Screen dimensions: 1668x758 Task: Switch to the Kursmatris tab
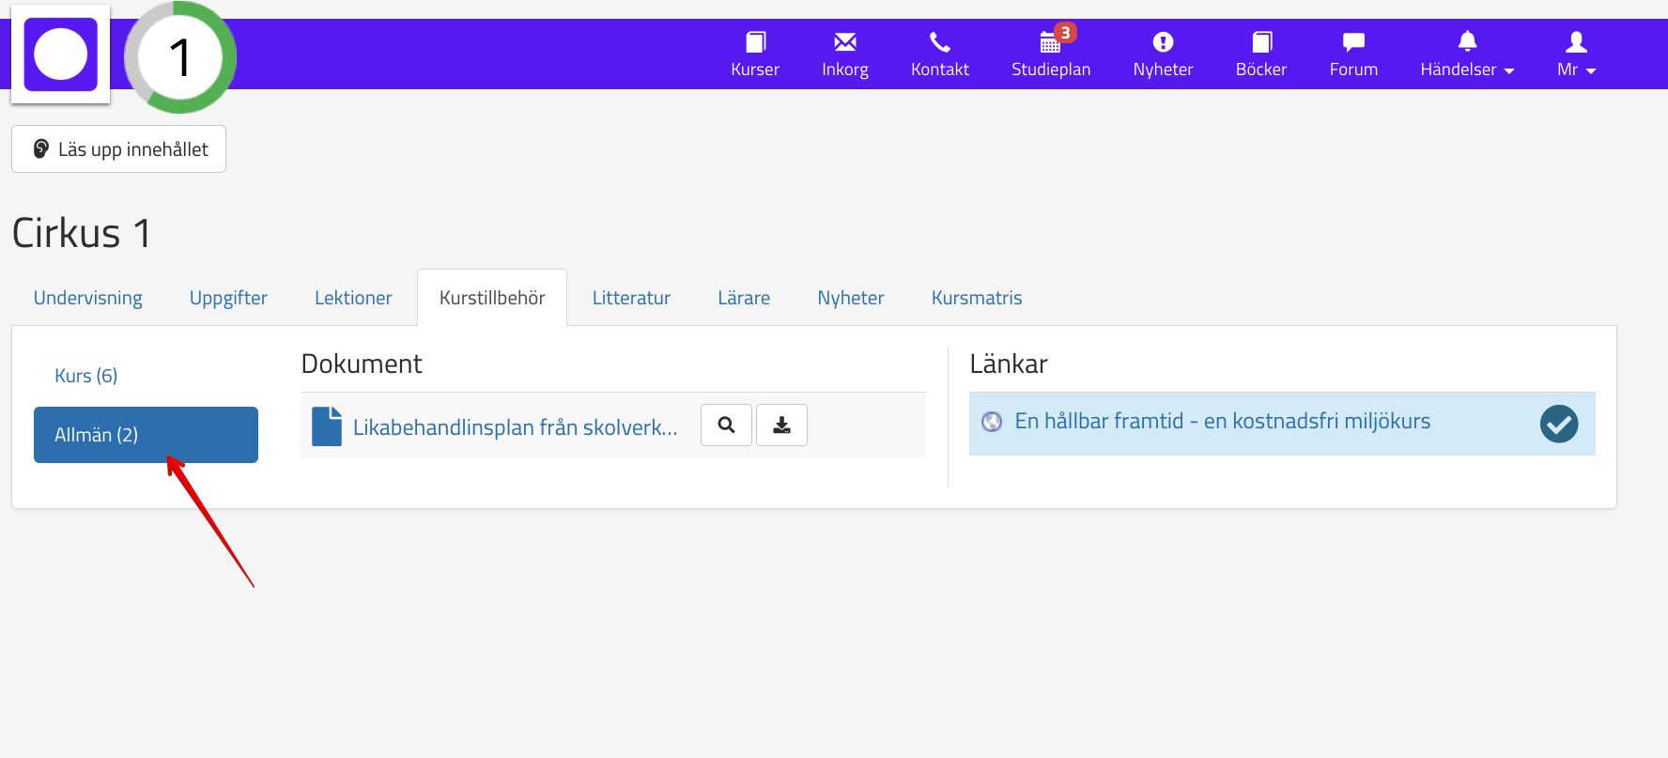976,298
